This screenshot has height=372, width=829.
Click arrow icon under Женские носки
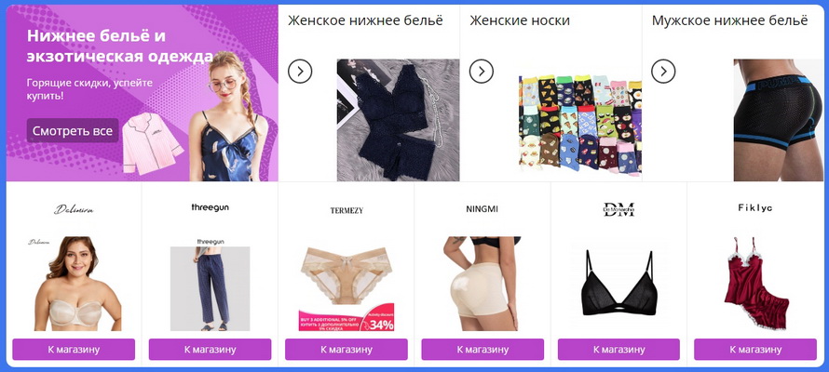tap(482, 72)
